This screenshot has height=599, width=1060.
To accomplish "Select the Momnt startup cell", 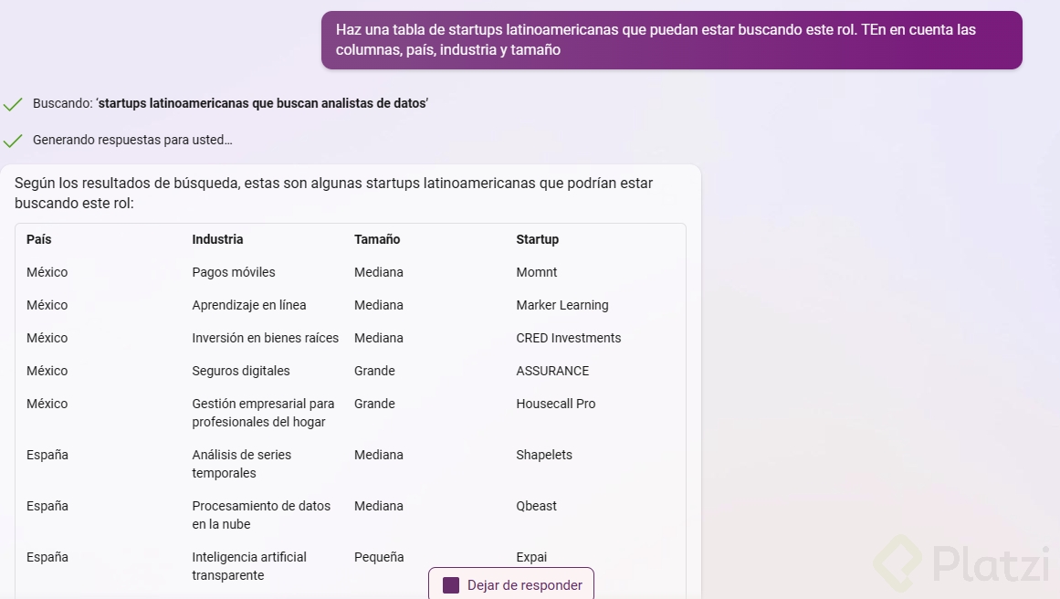I will pos(536,272).
